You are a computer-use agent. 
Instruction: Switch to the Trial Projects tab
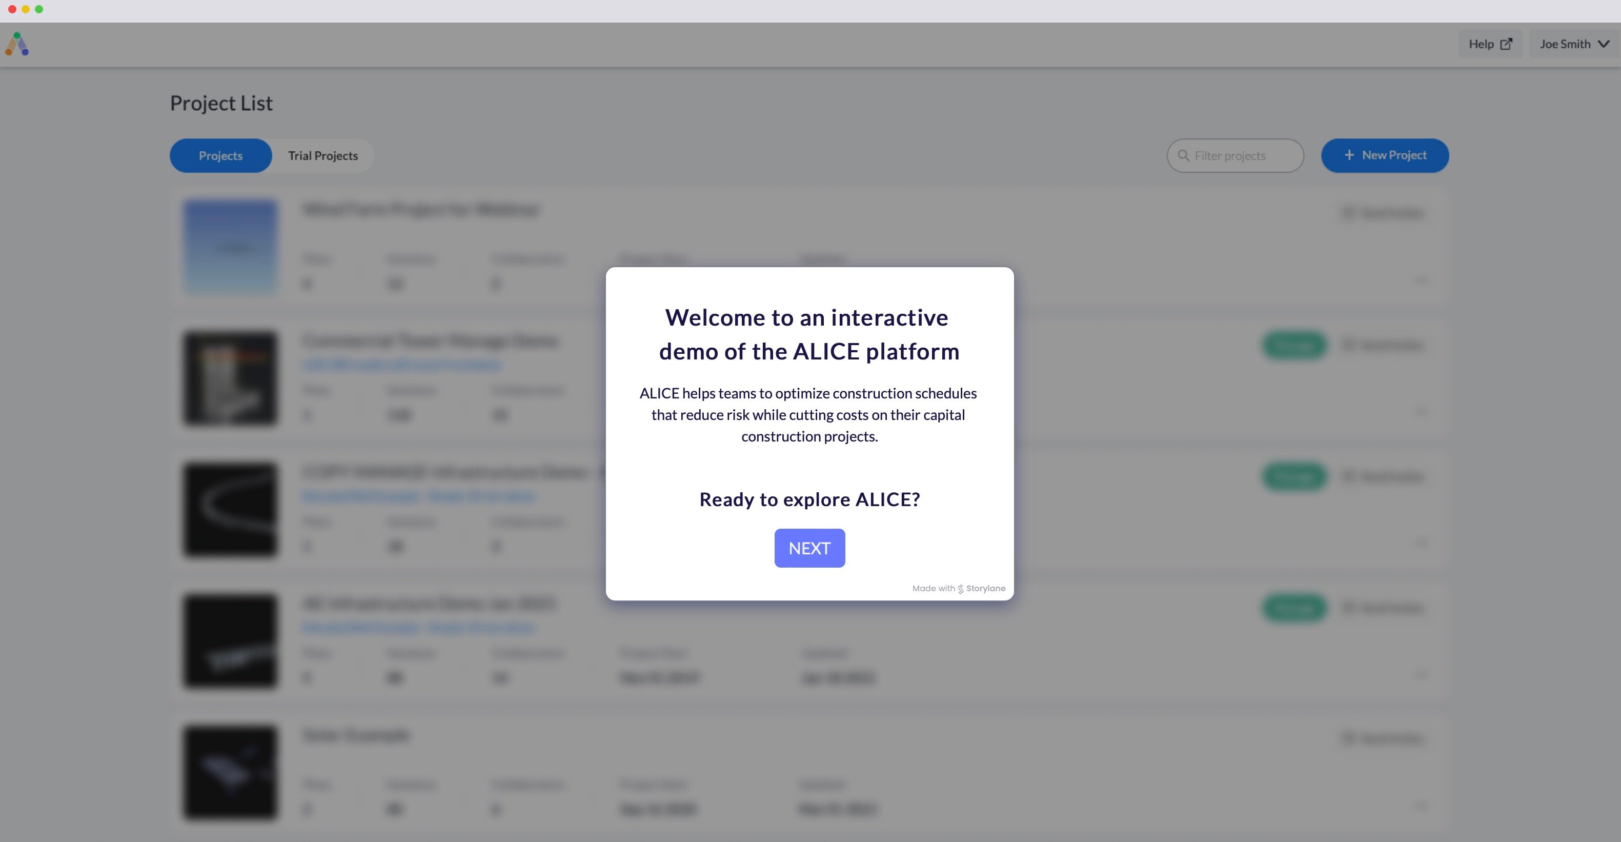point(323,155)
